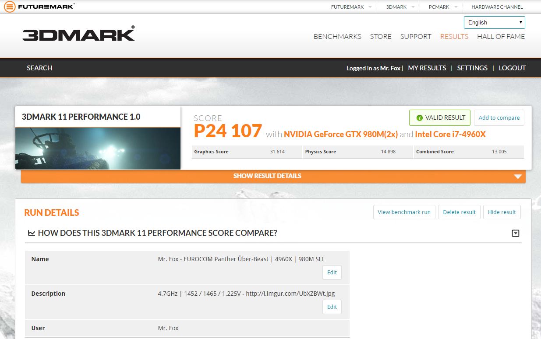Click the User value Mr. Fox
This screenshot has height=339, width=541.
click(168, 328)
